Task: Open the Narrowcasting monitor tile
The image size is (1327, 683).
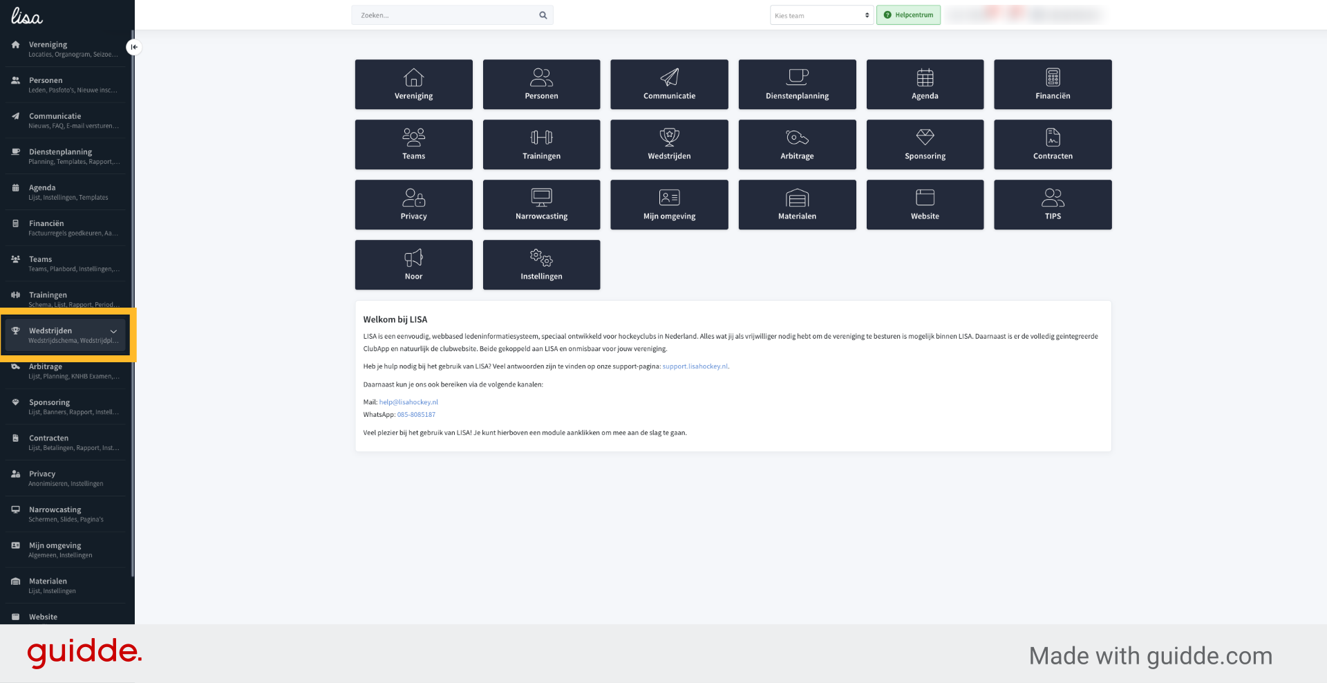Action: 541,205
